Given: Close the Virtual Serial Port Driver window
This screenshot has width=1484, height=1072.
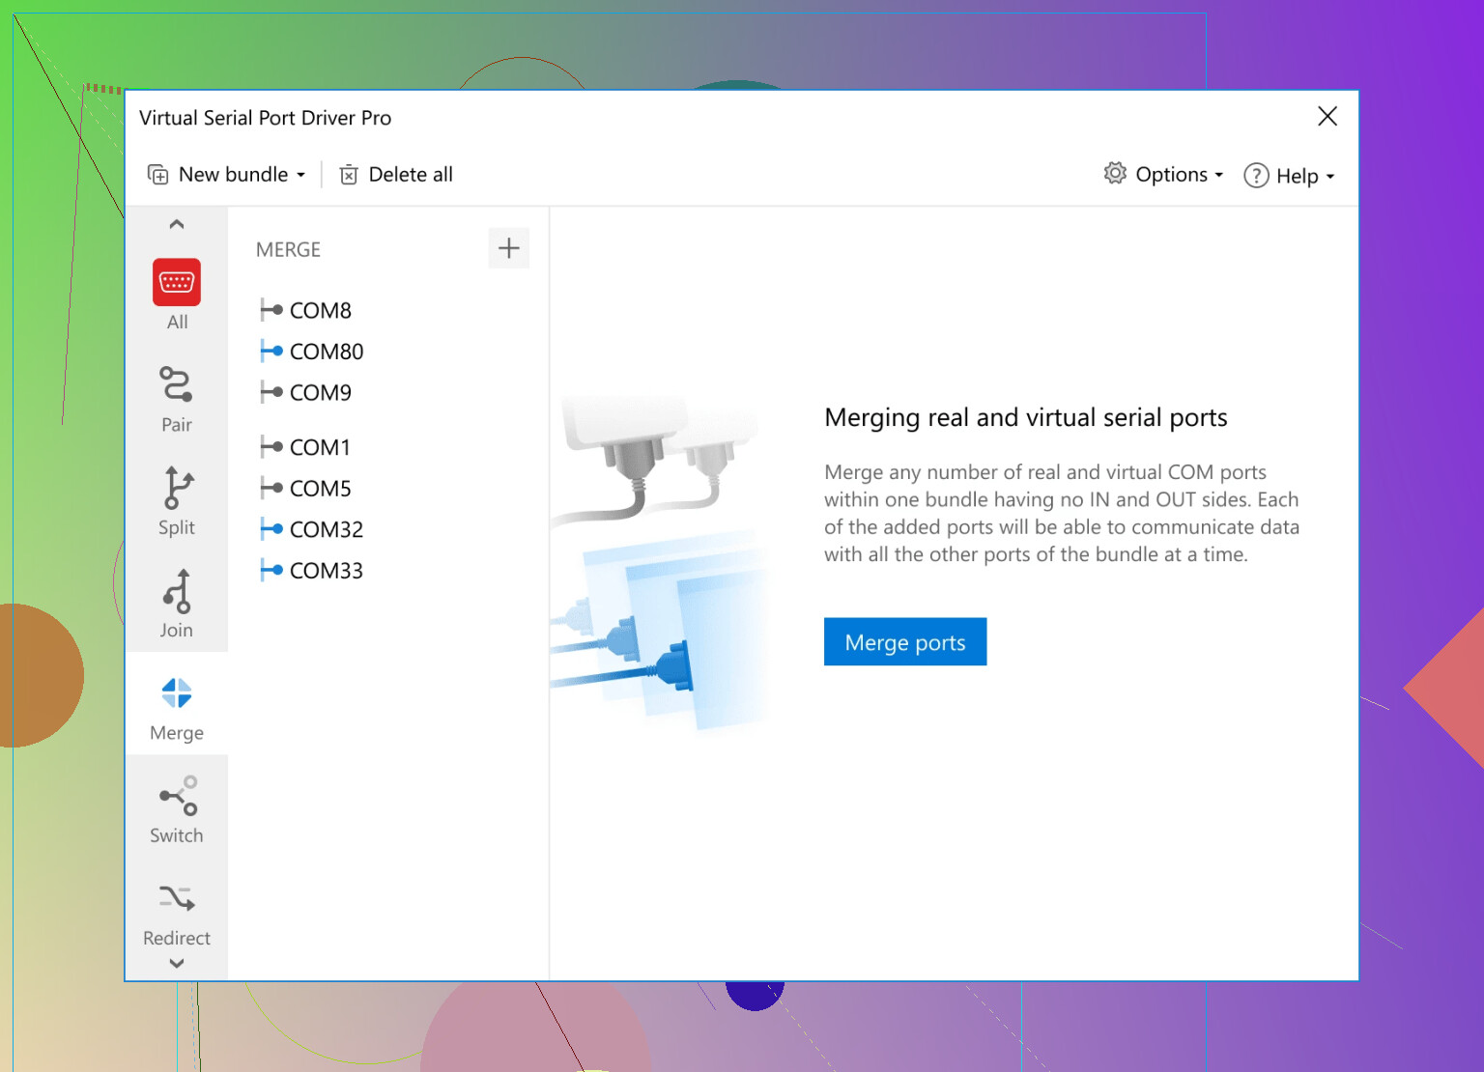Looking at the screenshot, I should tap(1327, 117).
